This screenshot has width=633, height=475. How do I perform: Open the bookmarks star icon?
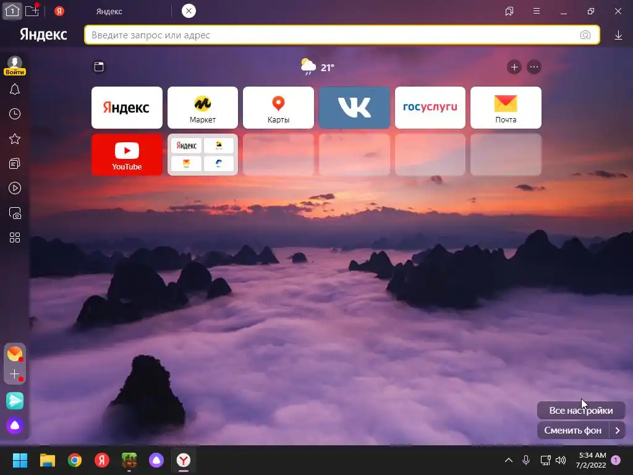tap(15, 139)
